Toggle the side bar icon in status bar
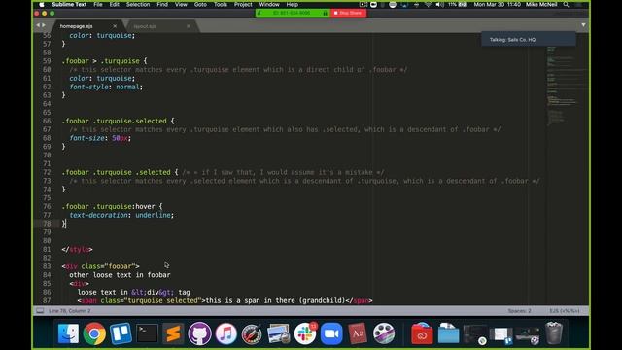The image size is (622, 350). (x=40, y=311)
